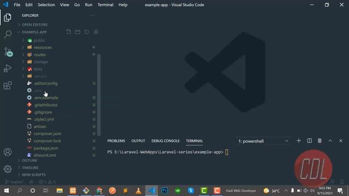Open the Accounts menu icon

[x=8, y=152]
